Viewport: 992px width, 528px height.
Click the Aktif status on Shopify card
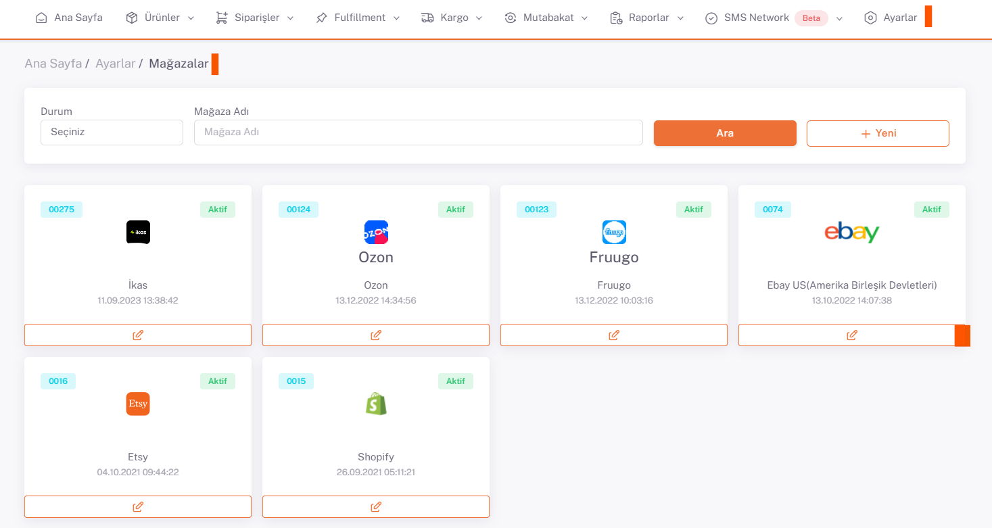coord(456,381)
